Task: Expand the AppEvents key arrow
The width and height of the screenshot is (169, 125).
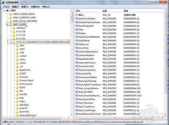Action: click(x=14, y=70)
